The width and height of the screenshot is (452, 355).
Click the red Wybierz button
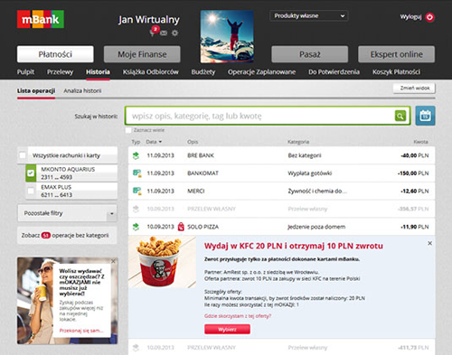(227, 329)
